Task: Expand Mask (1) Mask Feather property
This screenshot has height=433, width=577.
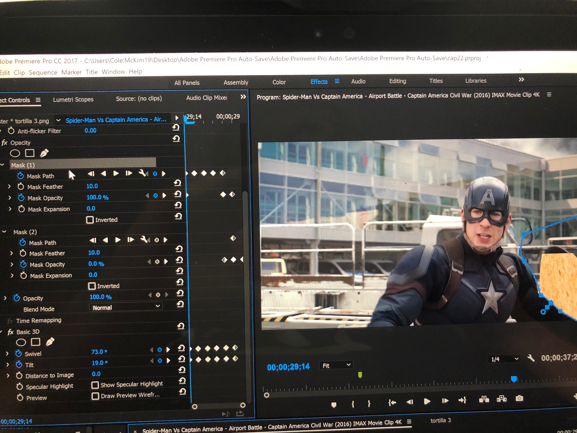Action: [9, 186]
